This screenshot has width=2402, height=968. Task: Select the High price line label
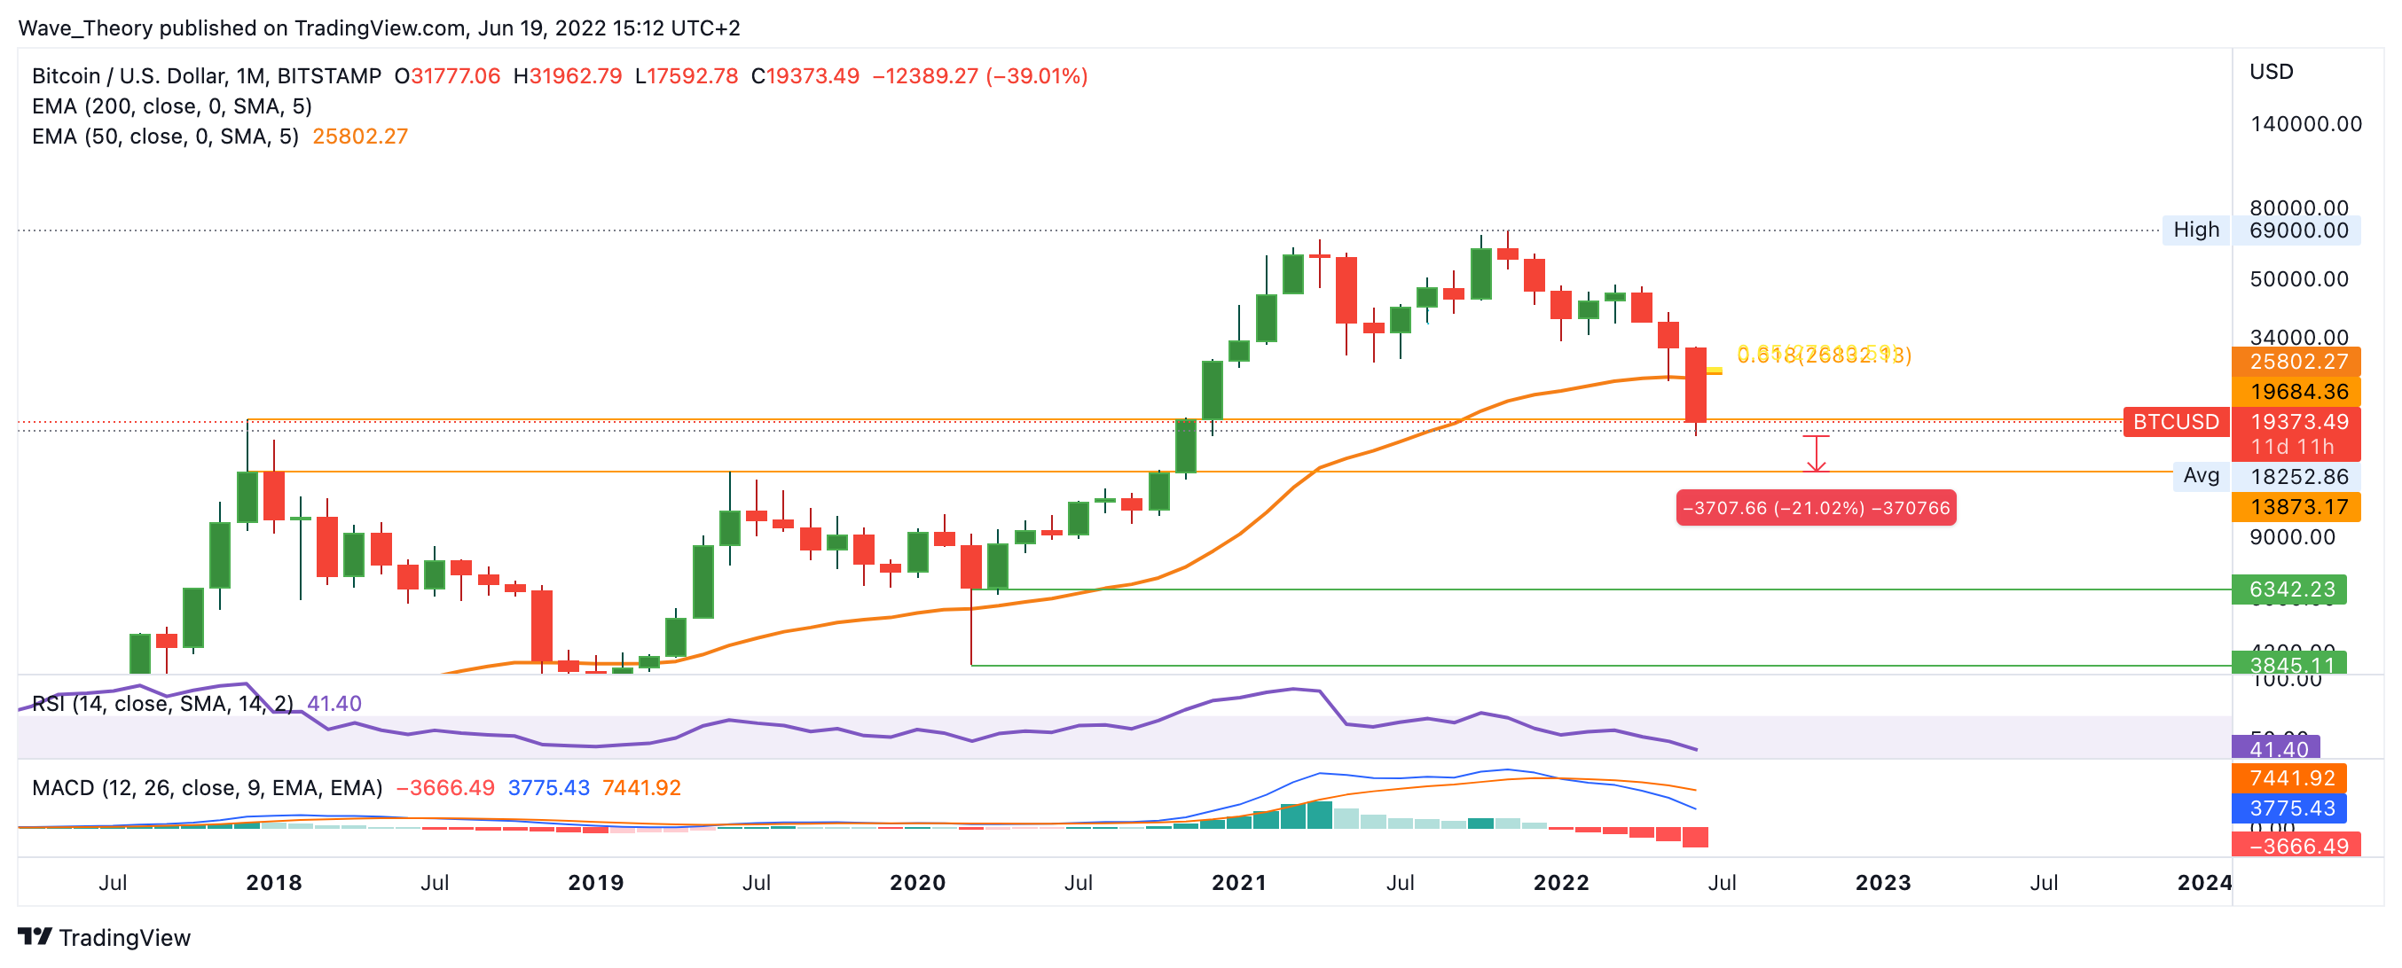click(x=2195, y=230)
